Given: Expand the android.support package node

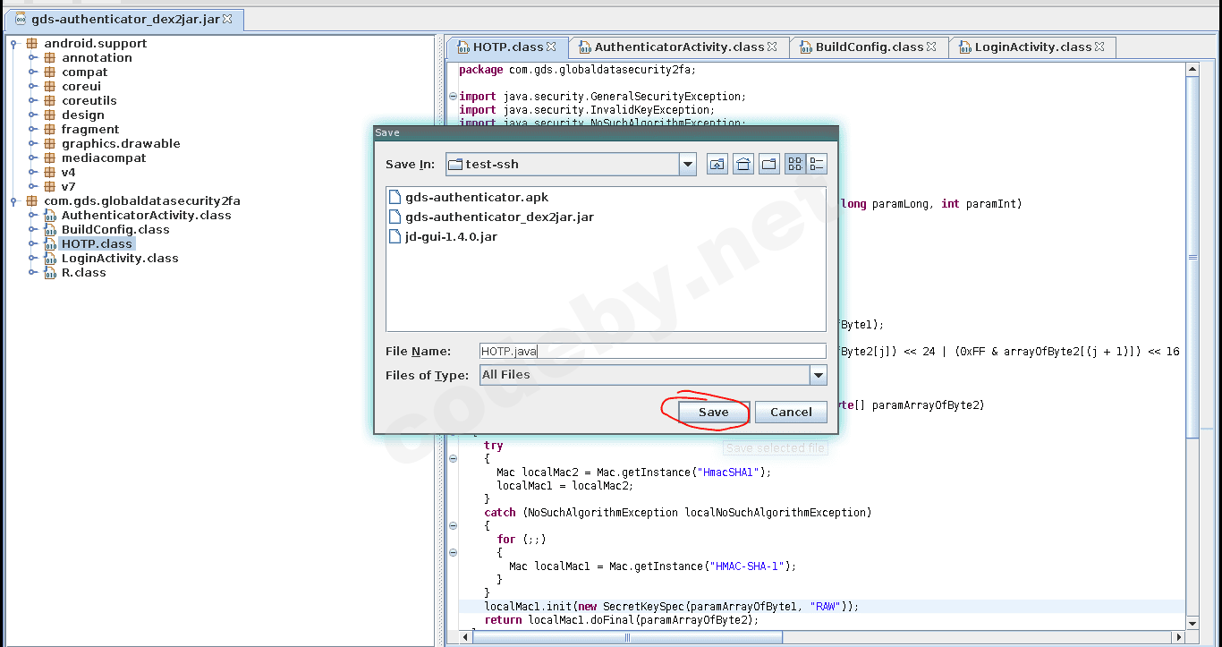Looking at the screenshot, I should [15, 43].
